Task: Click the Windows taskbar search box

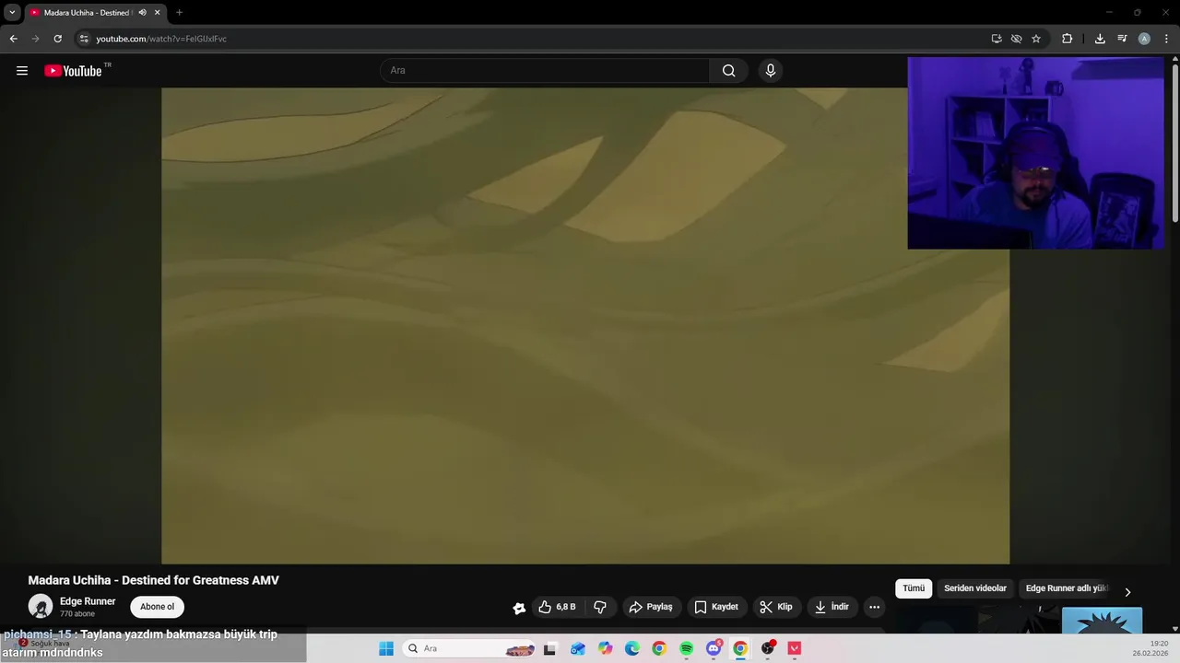Action: point(470,648)
